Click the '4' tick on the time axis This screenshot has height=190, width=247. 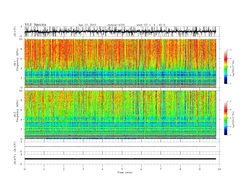[x=103, y=169]
